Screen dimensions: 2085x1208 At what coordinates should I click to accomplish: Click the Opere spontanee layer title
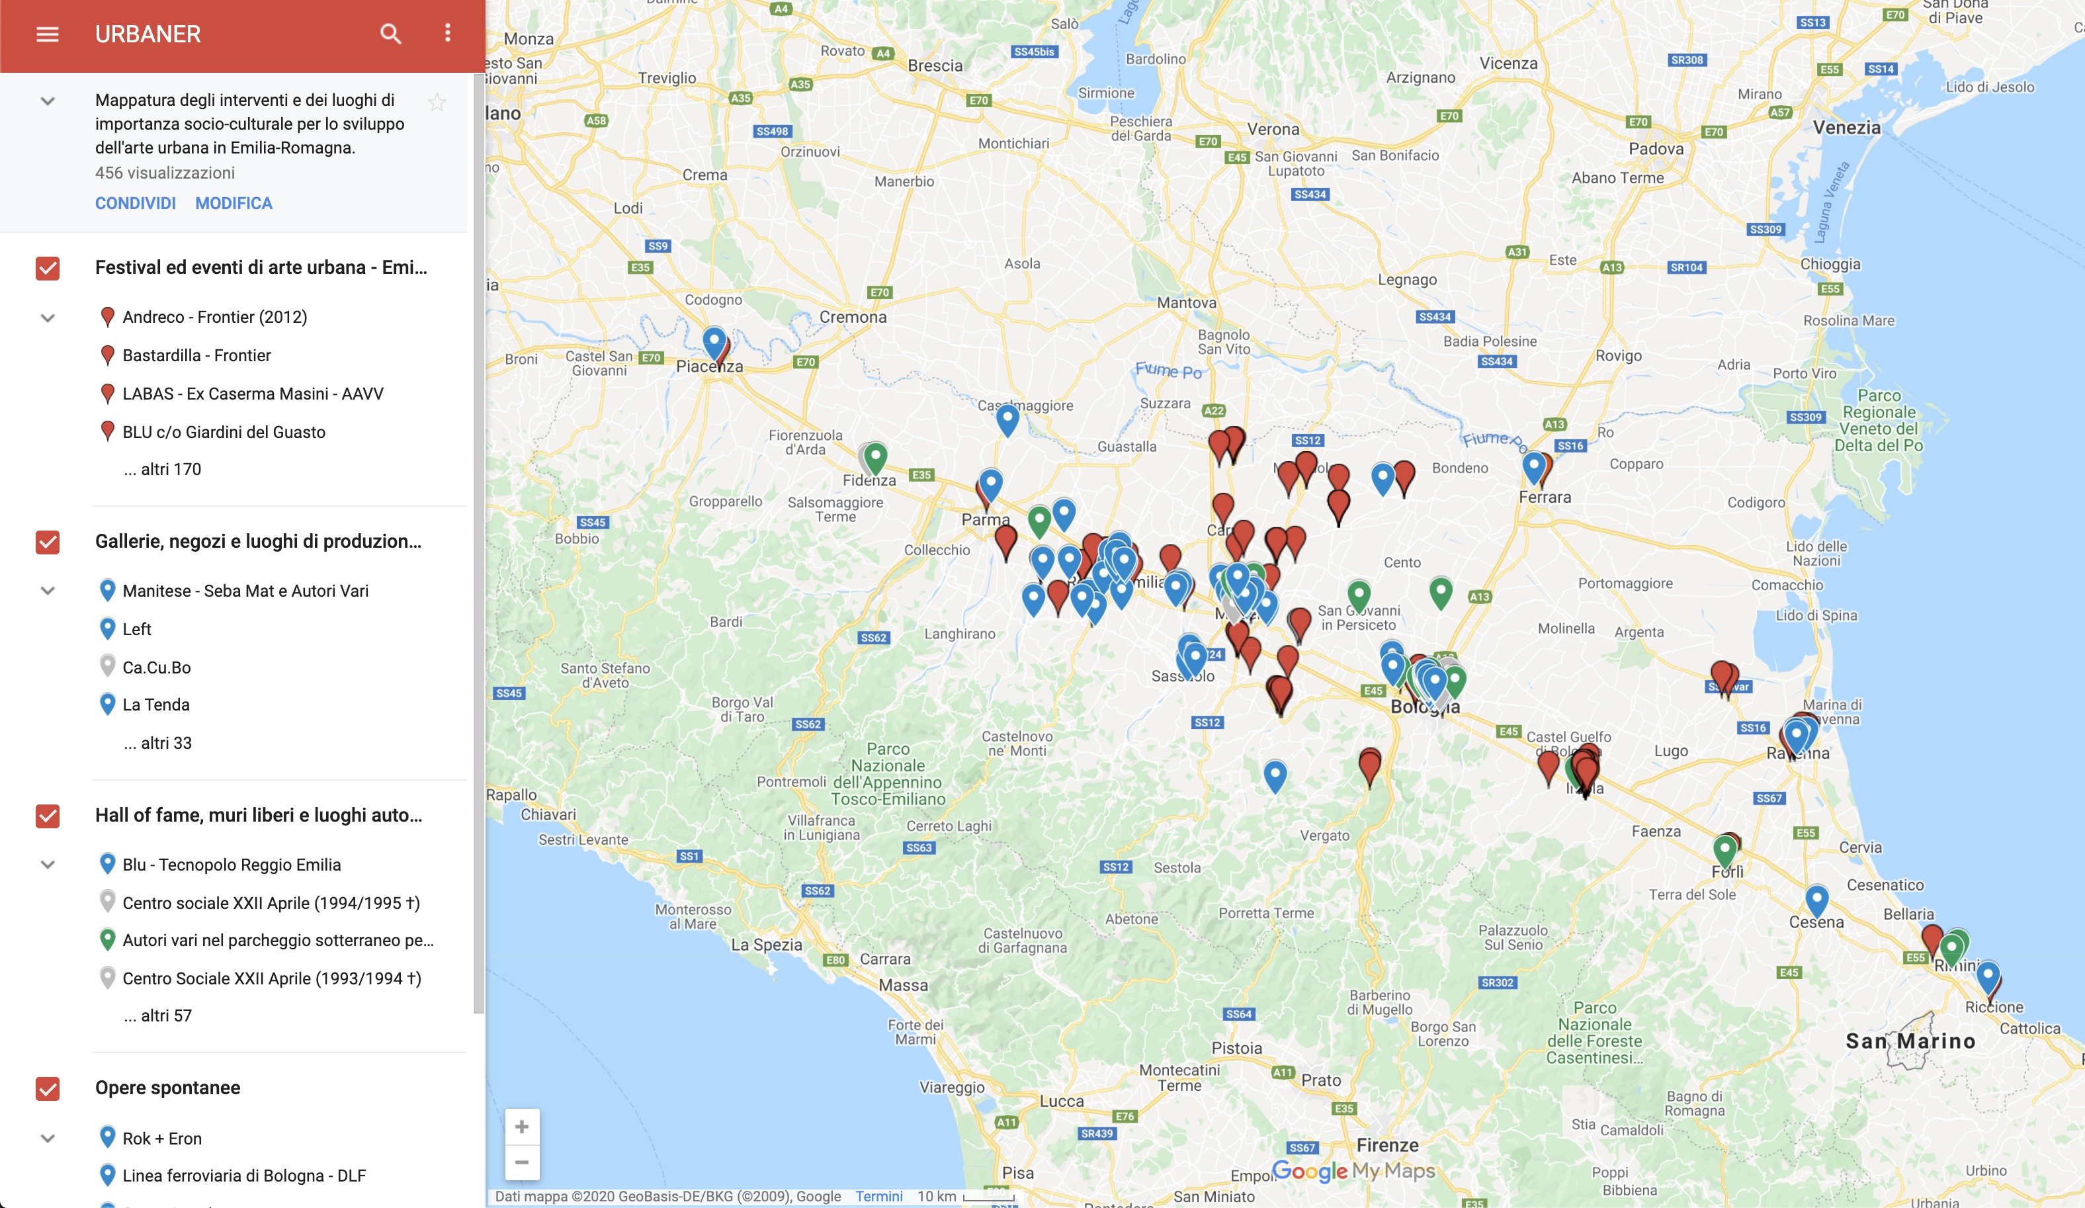tap(167, 1088)
